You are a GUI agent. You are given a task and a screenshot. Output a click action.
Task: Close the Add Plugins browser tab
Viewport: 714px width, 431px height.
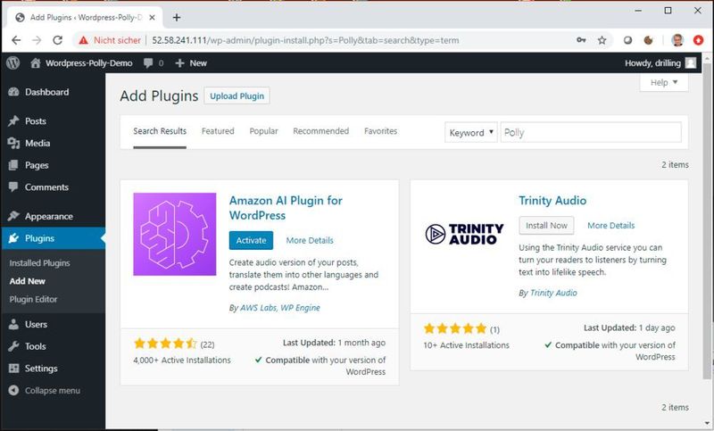click(x=152, y=17)
